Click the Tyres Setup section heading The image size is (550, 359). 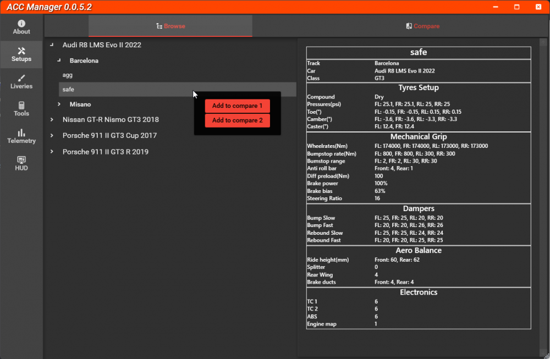click(419, 87)
